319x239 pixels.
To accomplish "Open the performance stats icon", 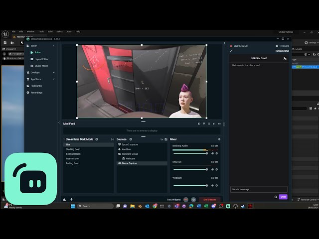I will [64, 200].
